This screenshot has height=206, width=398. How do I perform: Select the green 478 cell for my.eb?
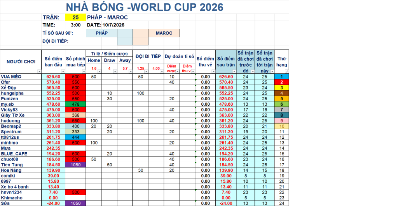pyautogui.click(x=76, y=104)
